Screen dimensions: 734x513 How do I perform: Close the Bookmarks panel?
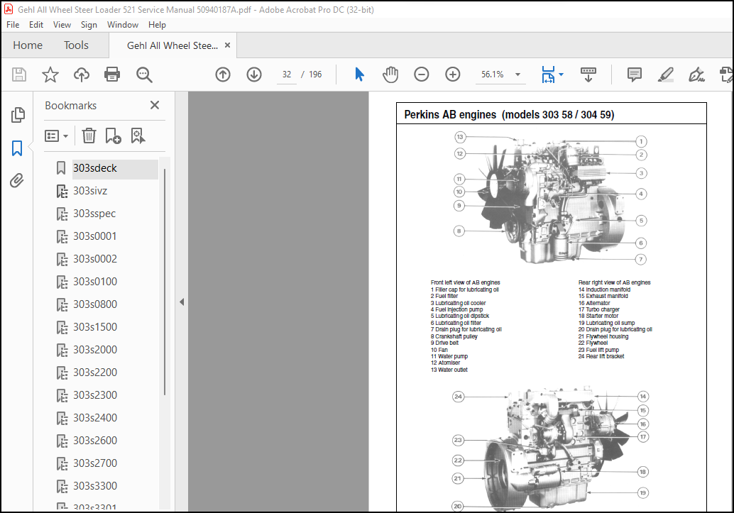[155, 105]
